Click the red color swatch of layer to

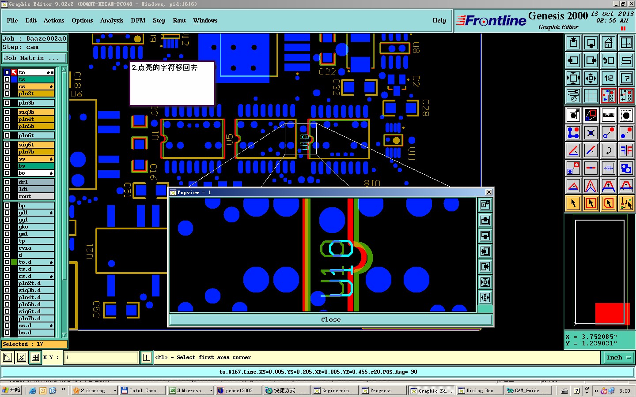point(14,72)
